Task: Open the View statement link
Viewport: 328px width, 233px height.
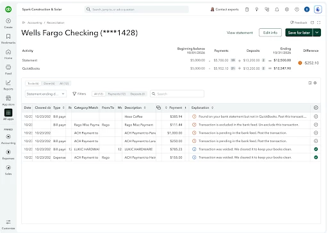Action: tap(240, 33)
